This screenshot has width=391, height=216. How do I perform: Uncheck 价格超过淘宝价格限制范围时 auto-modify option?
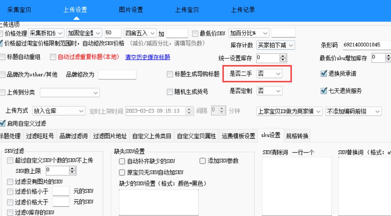click(1, 43)
